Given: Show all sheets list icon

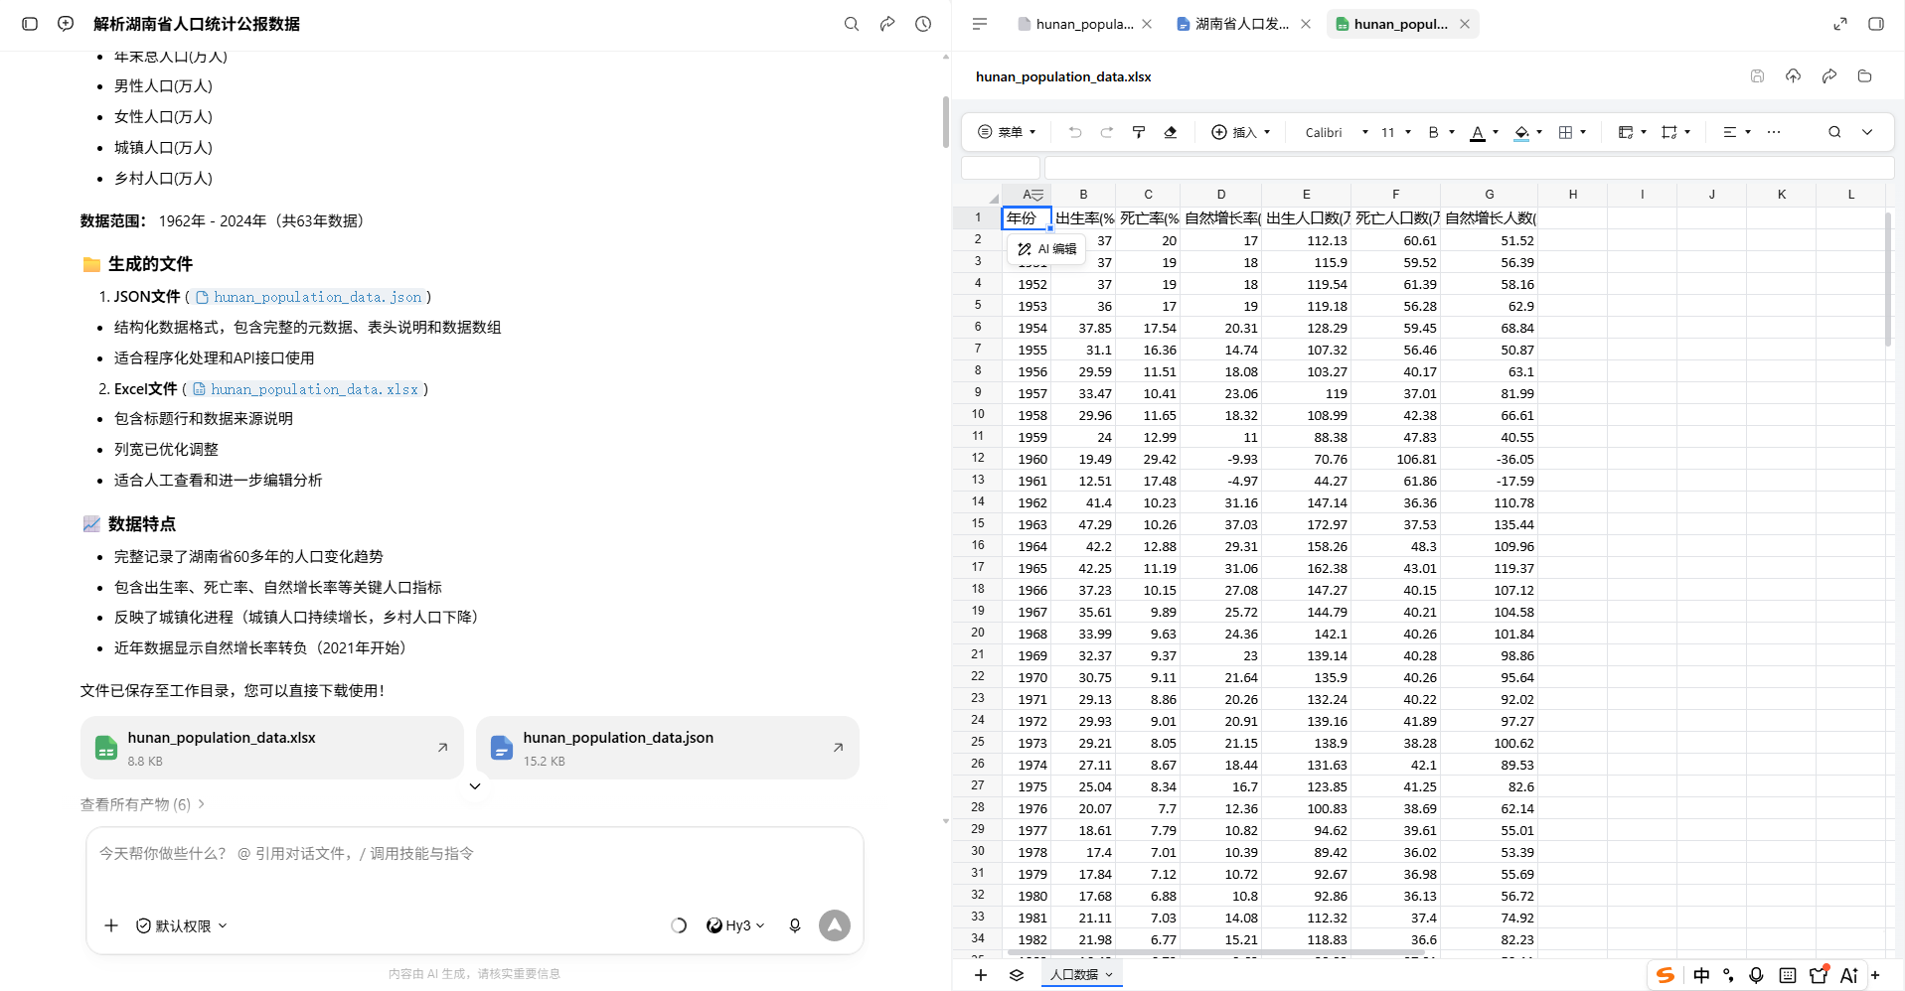Looking at the screenshot, I should (x=1017, y=975).
